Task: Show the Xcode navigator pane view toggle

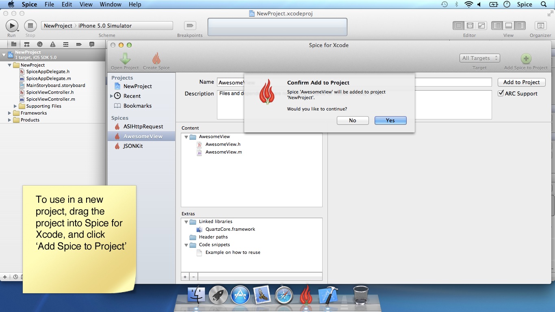Action: coord(497,26)
